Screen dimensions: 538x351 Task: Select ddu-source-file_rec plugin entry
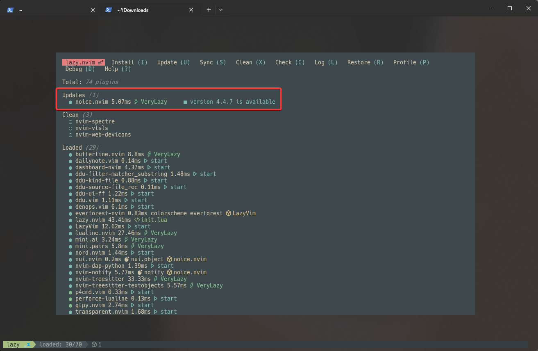pyautogui.click(x=107, y=187)
